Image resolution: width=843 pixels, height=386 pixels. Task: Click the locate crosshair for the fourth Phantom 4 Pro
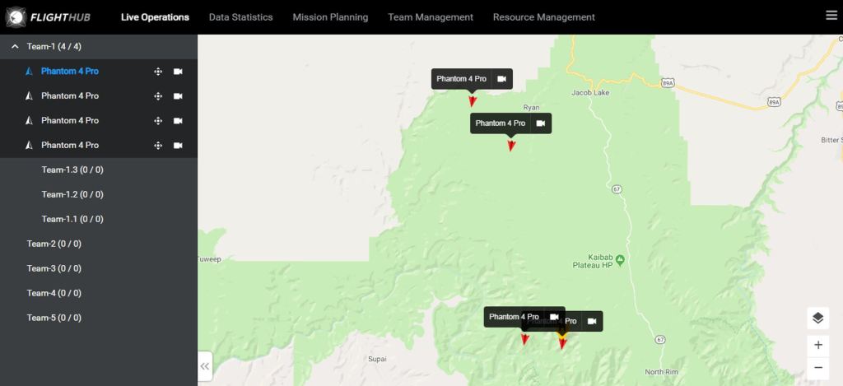point(158,146)
